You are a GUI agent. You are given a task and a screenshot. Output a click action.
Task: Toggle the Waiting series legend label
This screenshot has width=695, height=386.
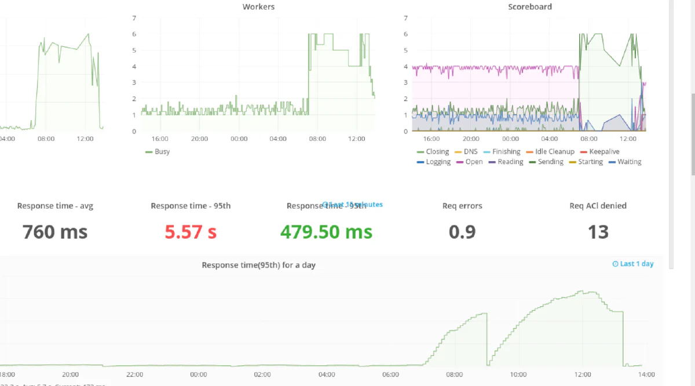[629, 162]
